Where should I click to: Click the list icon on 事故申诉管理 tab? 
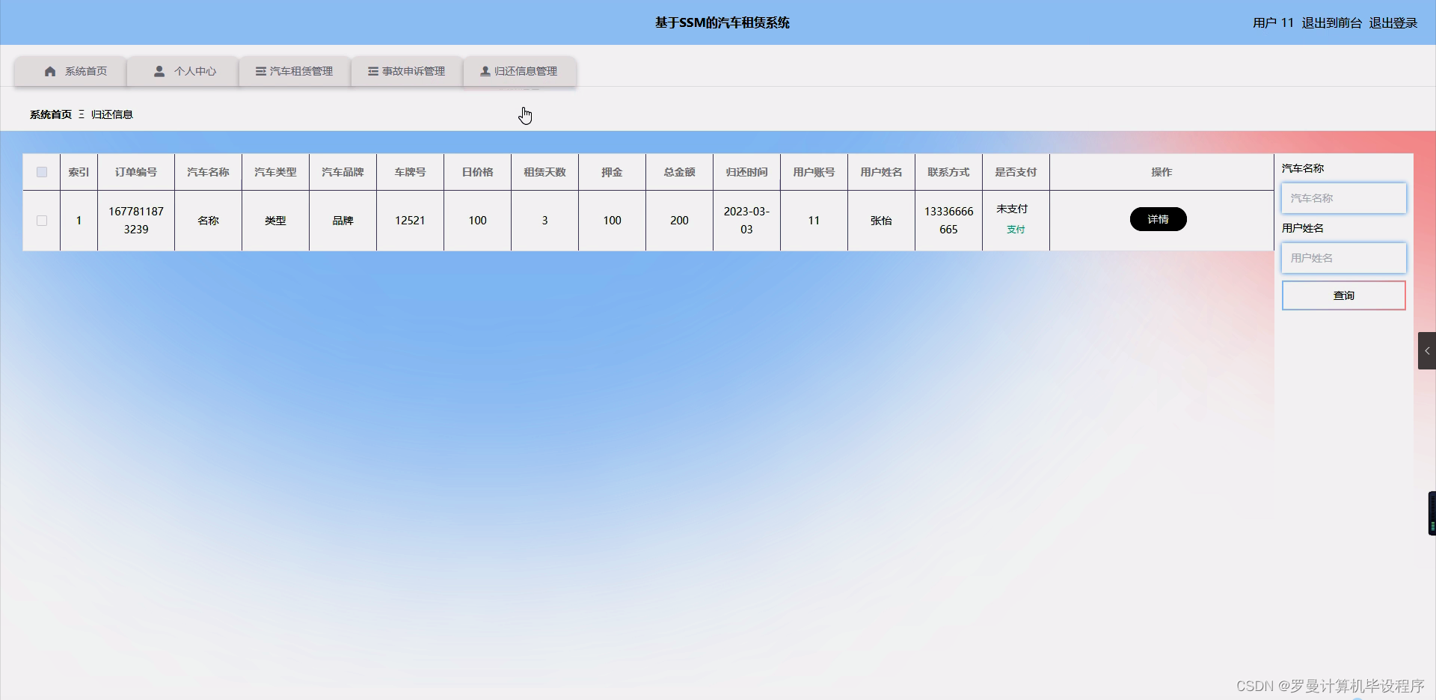pyautogui.click(x=372, y=71)
